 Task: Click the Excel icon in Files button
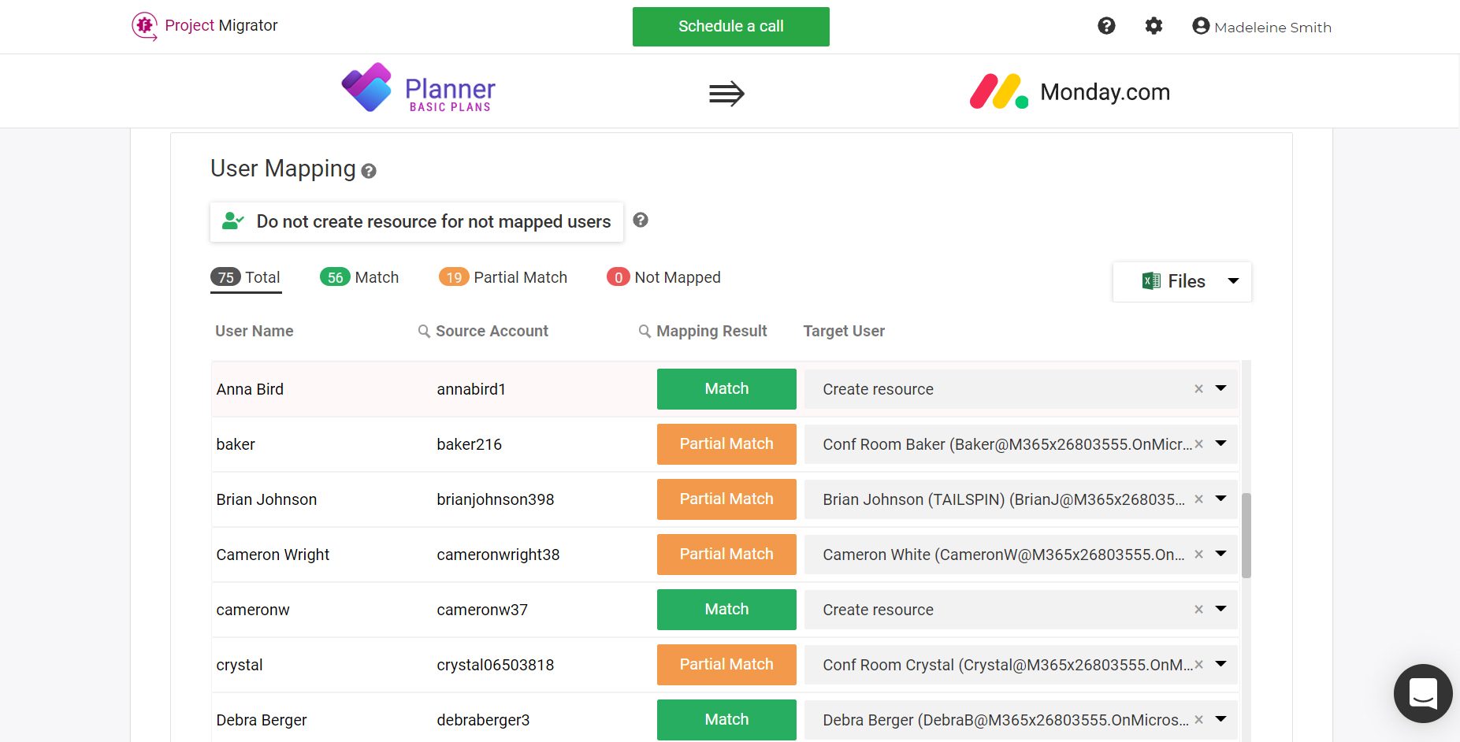pos(1151,281)
